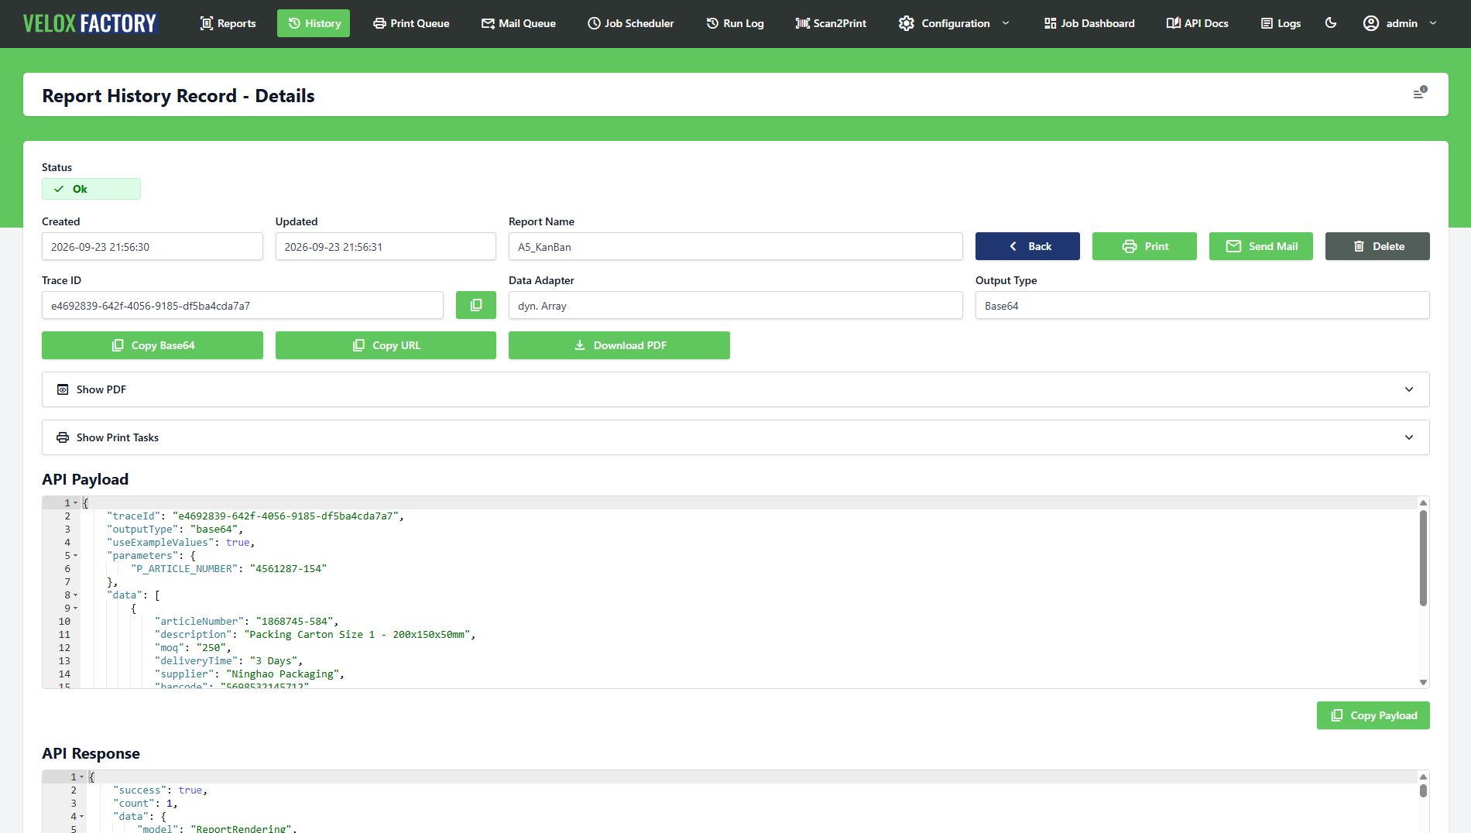
Task: Click Copy Payload button
Action: pos(1373,715)
